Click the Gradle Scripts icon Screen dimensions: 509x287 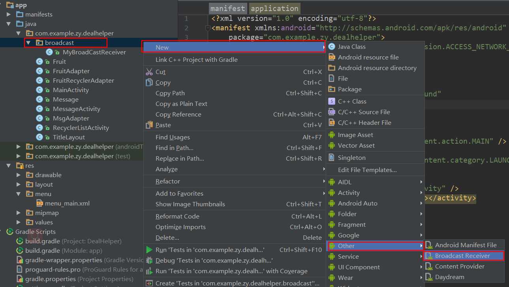point(10,231)
